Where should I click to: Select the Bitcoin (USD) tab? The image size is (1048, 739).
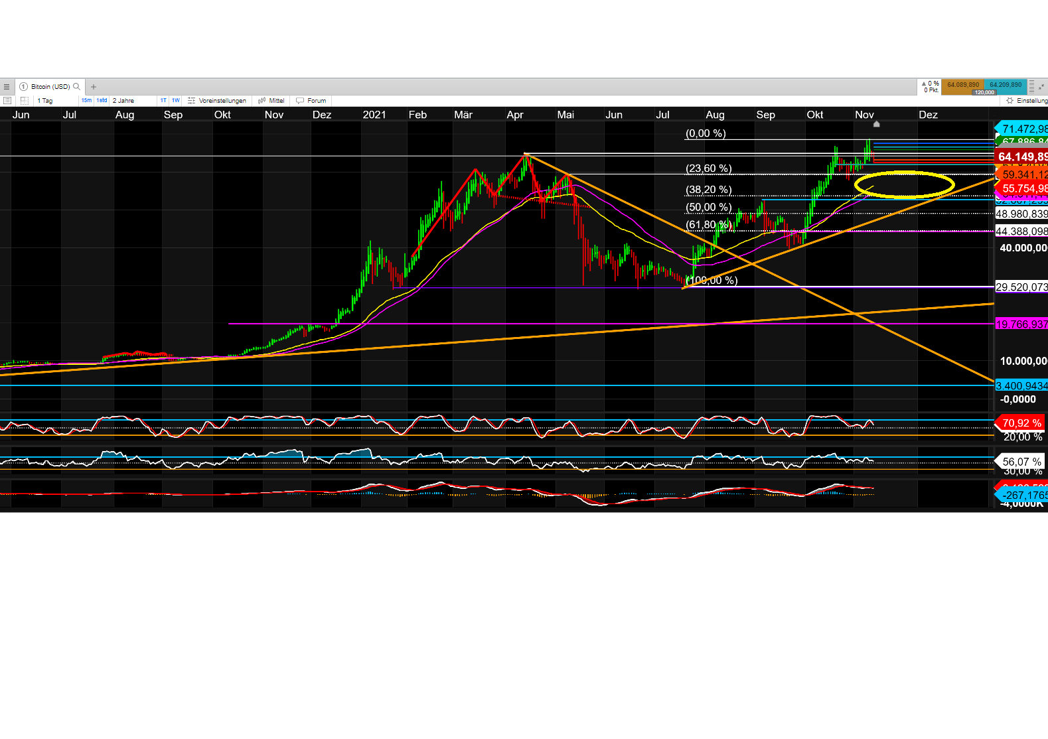[50, 87]
